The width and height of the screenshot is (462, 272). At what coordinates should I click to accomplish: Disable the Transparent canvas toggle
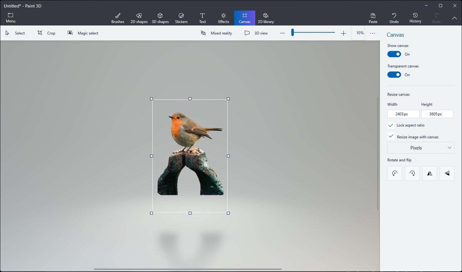(394, 75)
